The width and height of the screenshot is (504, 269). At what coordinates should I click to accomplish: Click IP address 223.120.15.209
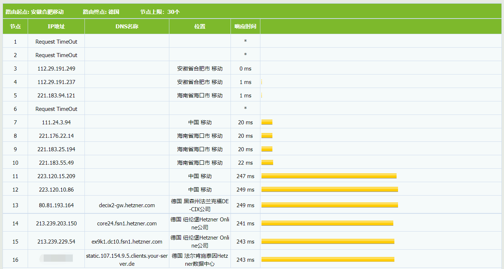coord(56,176)
